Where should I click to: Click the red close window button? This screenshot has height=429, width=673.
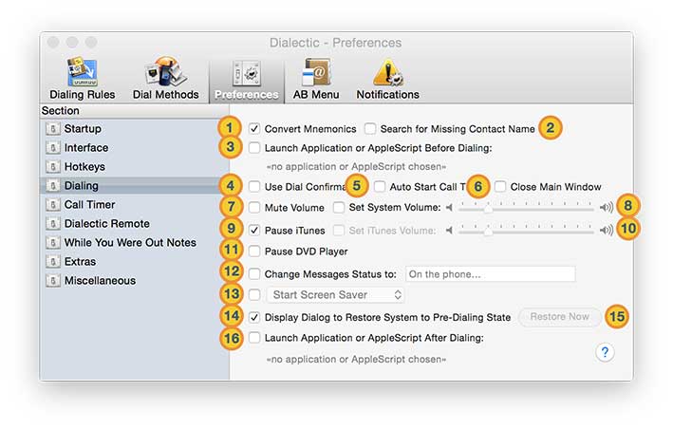coord(53,42)
